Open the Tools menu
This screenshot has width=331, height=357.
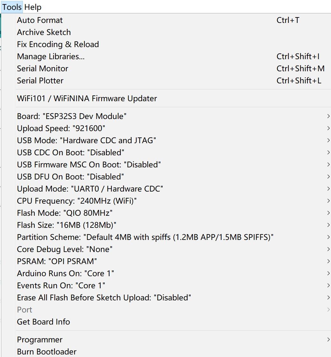coord(11,7)
